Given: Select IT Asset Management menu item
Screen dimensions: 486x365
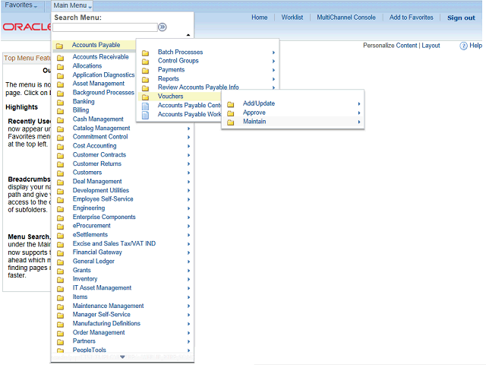Looking at the screenshot, I should pos(102,288).
